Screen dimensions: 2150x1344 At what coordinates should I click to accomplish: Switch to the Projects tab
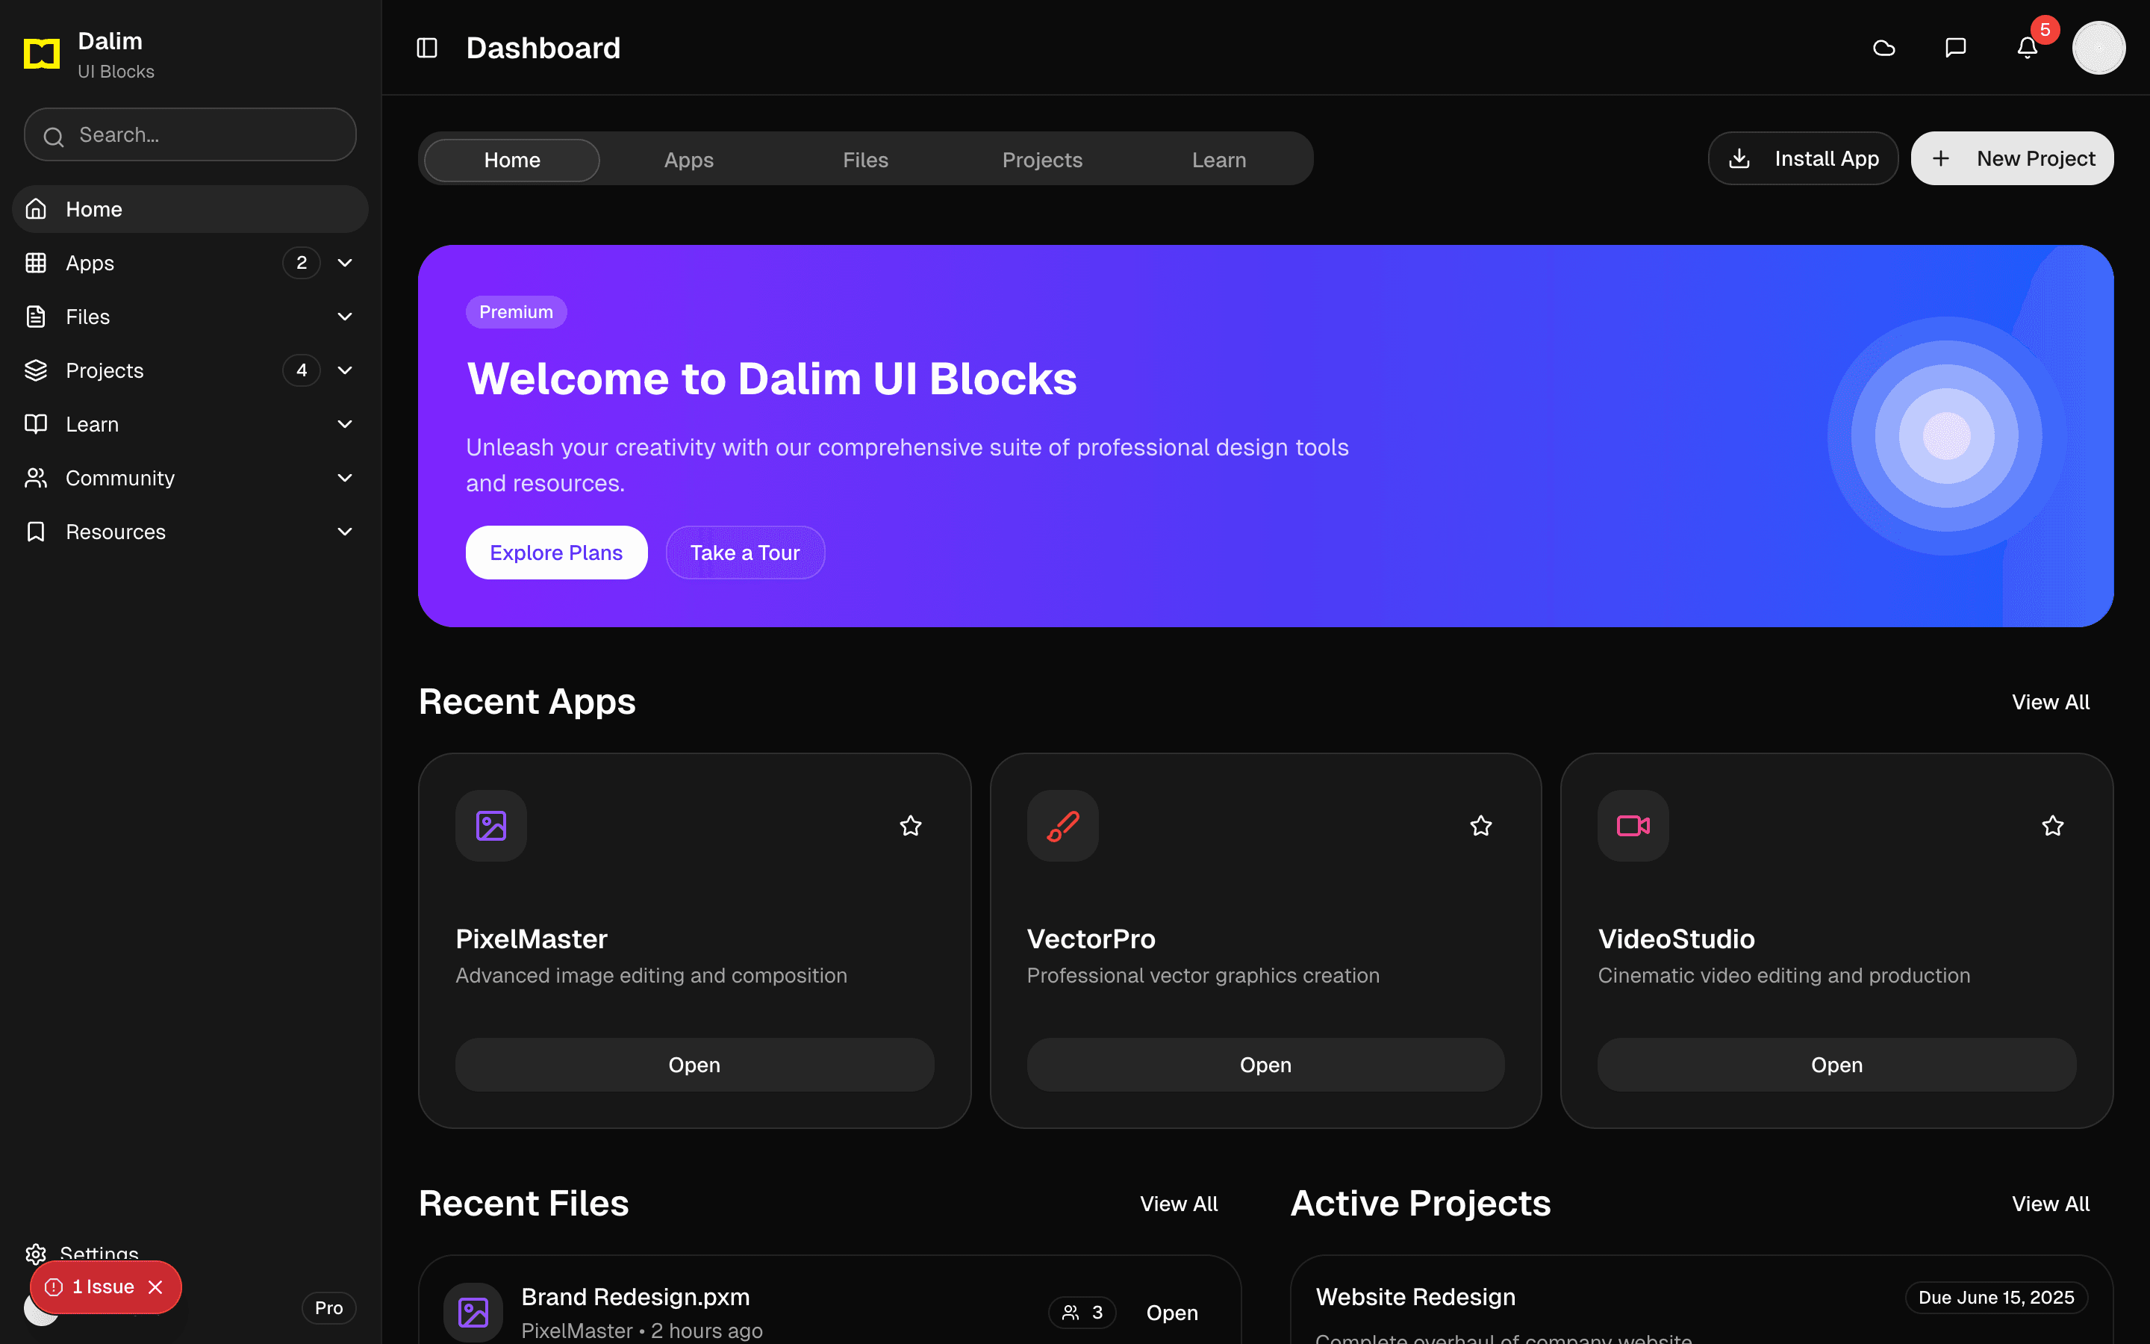1042,160
